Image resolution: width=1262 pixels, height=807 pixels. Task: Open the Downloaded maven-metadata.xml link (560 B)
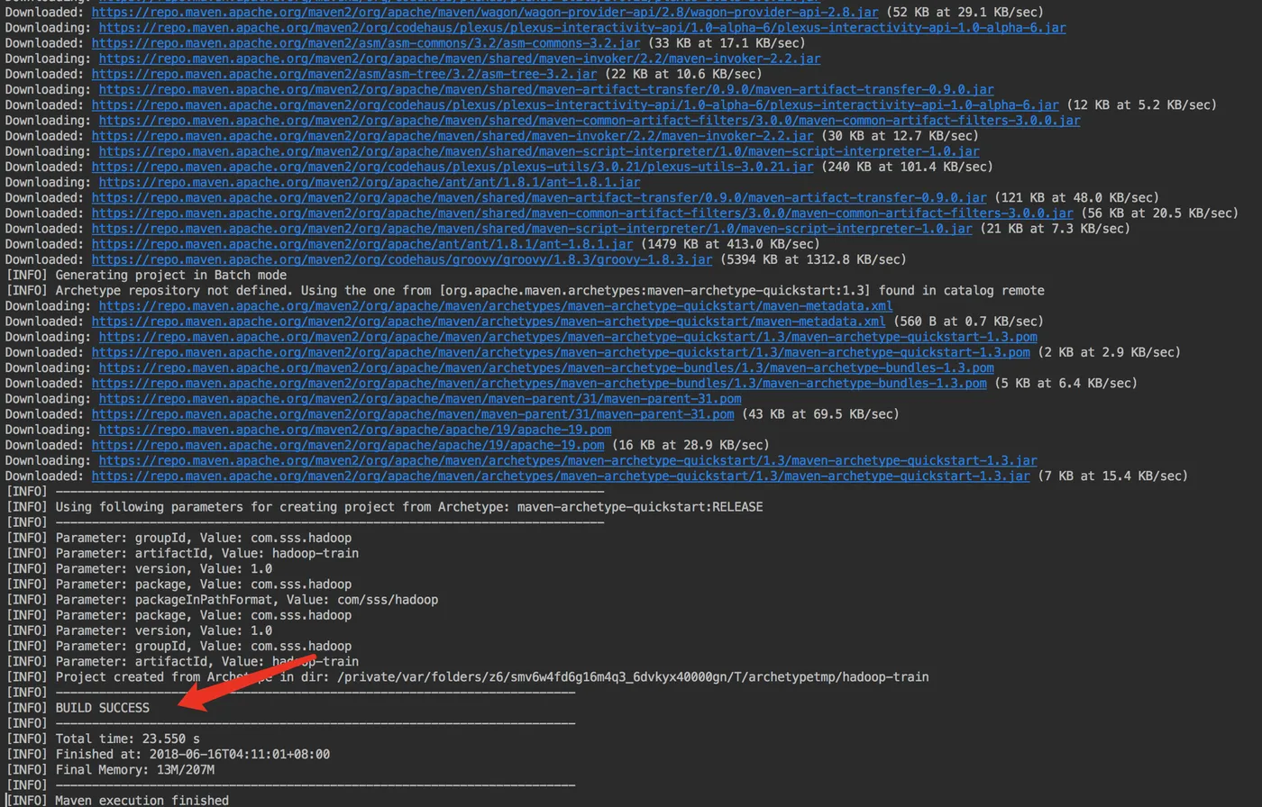(489, 322)
